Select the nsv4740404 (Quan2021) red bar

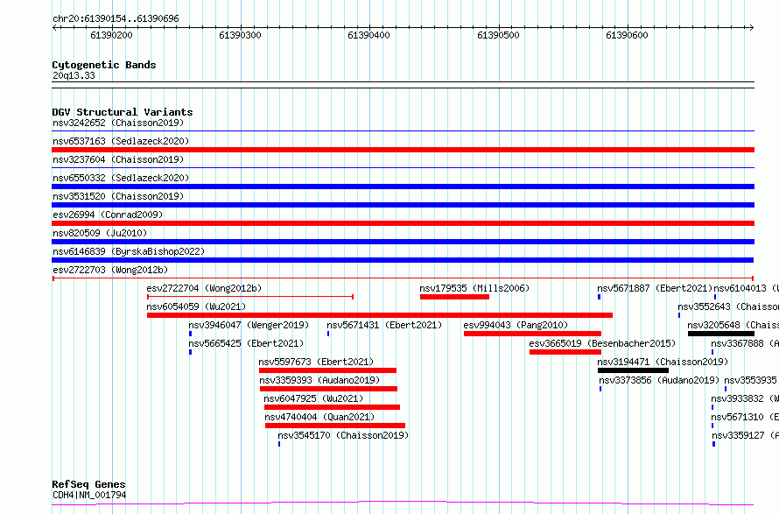tap(335, 426)
